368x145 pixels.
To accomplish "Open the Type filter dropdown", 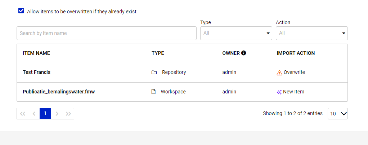I will pos(236,33).
